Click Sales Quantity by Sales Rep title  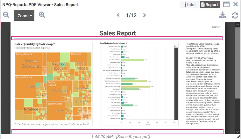click(35, 44)
